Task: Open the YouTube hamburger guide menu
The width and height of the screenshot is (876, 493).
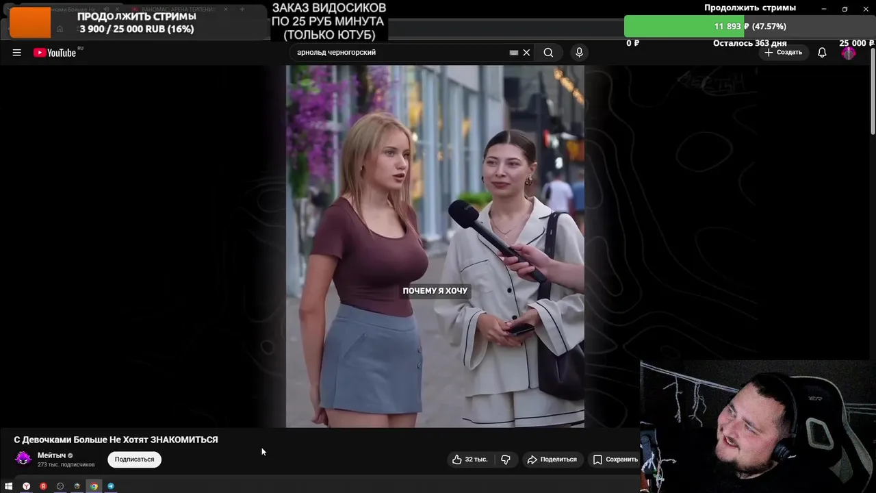Action: 16,53
